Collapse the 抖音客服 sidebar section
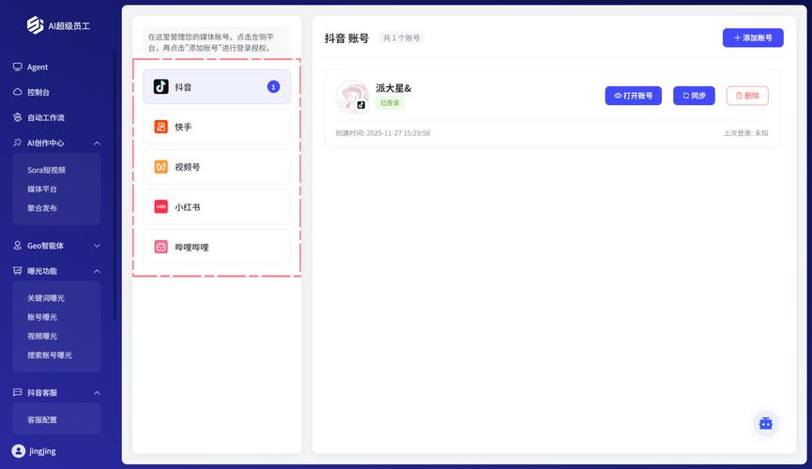This screenshot has height=469, width=812. [x=98, y=393]
